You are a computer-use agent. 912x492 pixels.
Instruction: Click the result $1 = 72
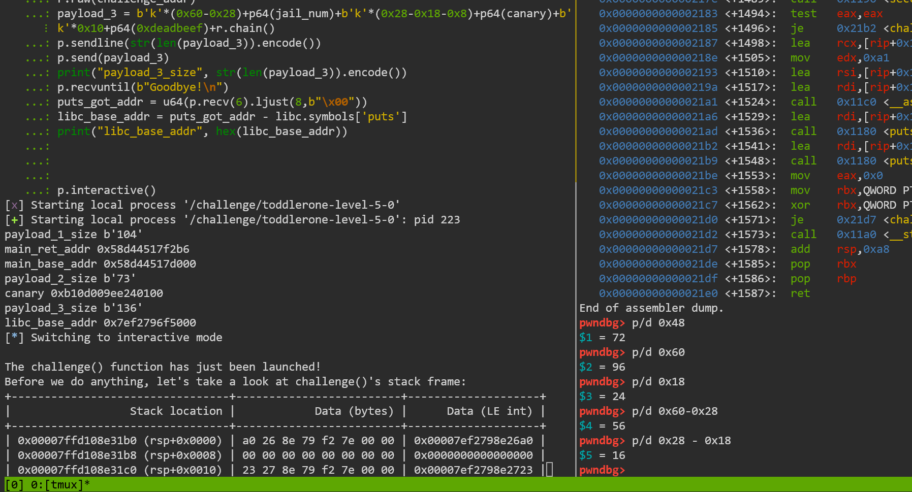602,338
